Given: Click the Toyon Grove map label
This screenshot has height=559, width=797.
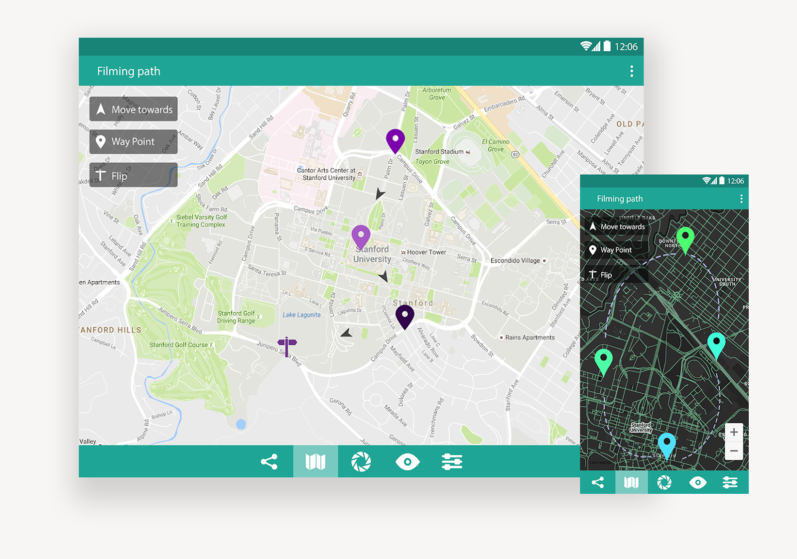Looking at the screenshot, I should tap(432, 162).
